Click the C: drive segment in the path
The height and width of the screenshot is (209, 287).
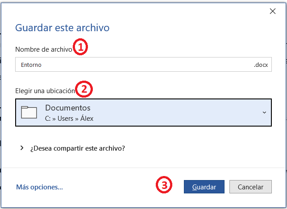point(48,119)
